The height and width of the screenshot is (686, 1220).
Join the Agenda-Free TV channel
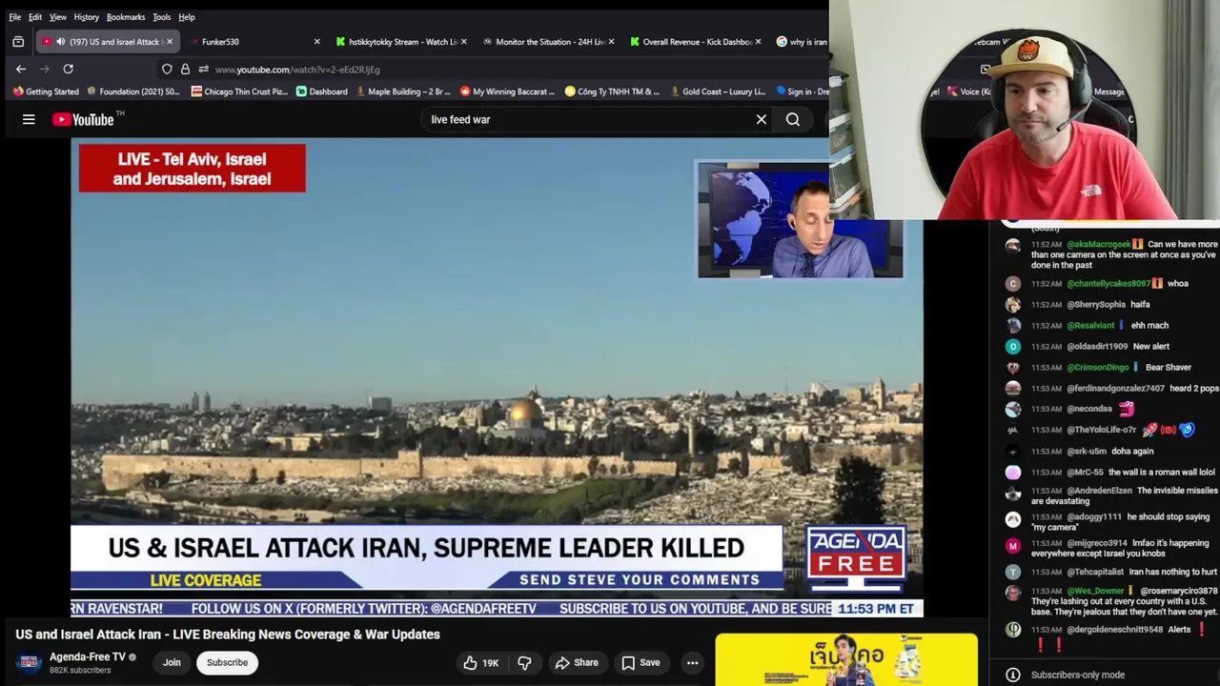tap(172, 662)
